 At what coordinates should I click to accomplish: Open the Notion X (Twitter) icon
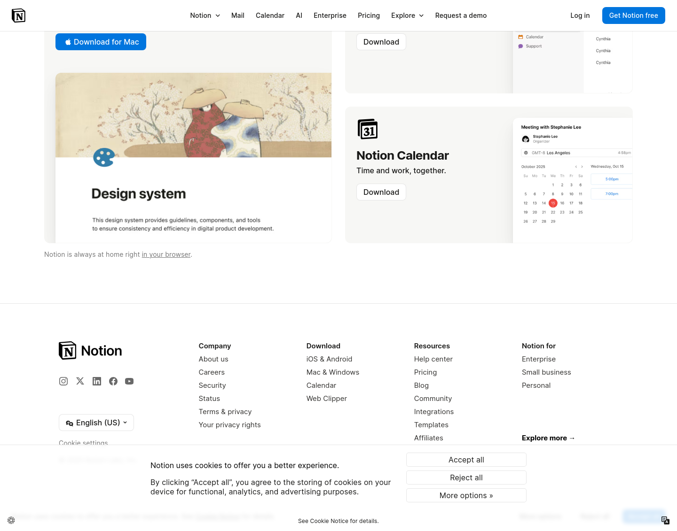tap(80, 381)
